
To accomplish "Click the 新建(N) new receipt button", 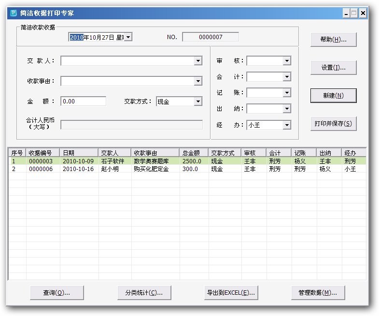I will pos(333,96).
